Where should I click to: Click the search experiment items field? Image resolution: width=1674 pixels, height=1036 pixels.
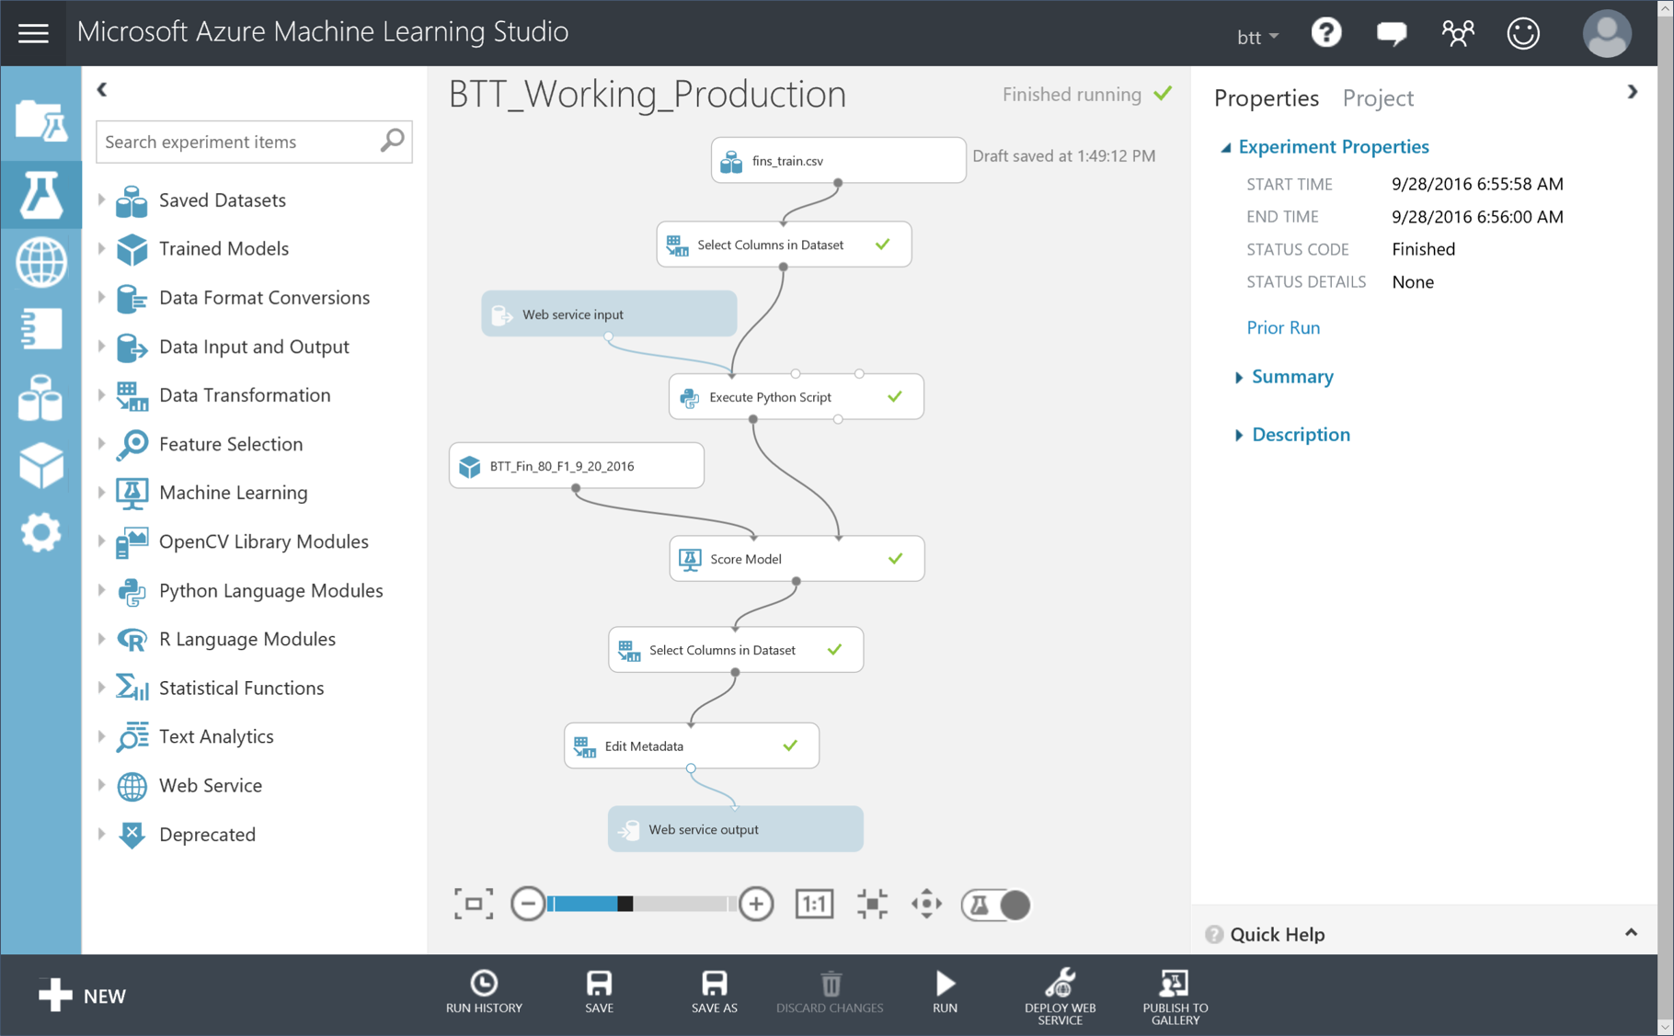(x=239, y=142)
